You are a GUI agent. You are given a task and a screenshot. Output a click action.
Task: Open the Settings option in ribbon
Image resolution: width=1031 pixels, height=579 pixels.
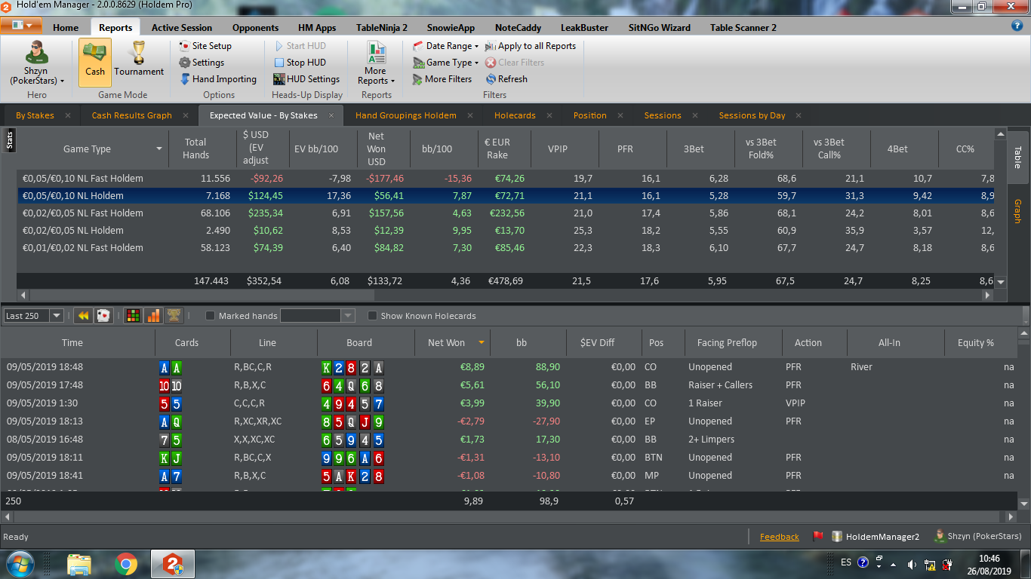[x=202, y=63]
